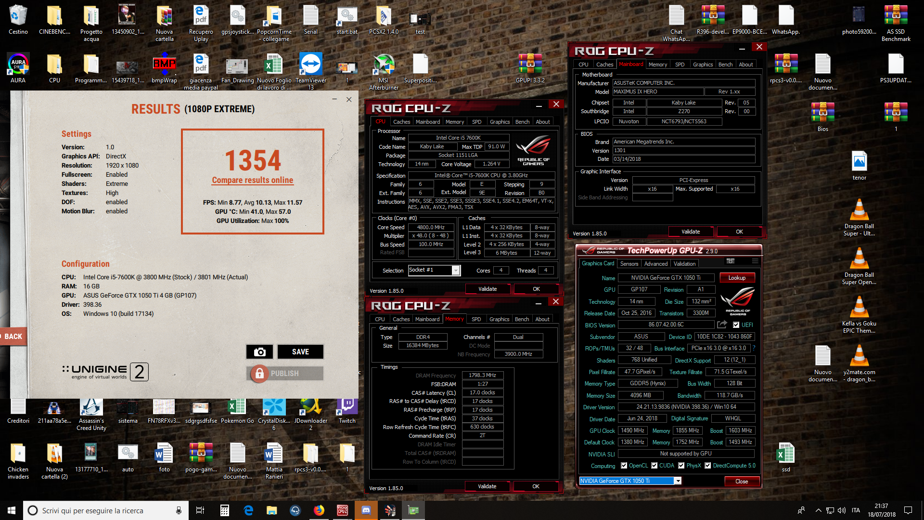Click Compare results online link
The width and height of the screenshot is (924, 520).
(253, 180)
